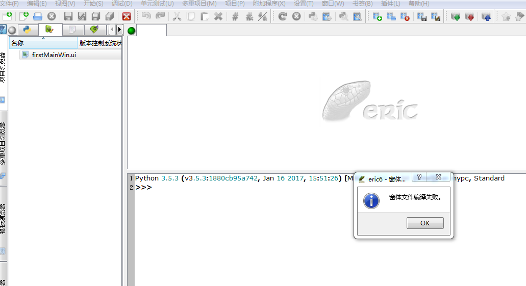Create a new file via toolbar
This screenshot has height=286, width=526.
click(24, 16)
